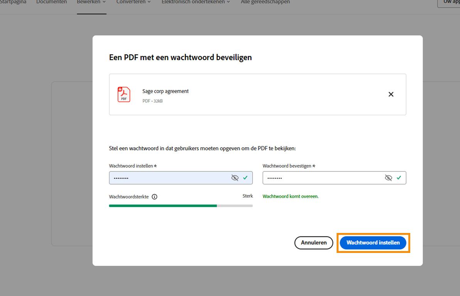Cancel the dialog via Annuleren

313,243
